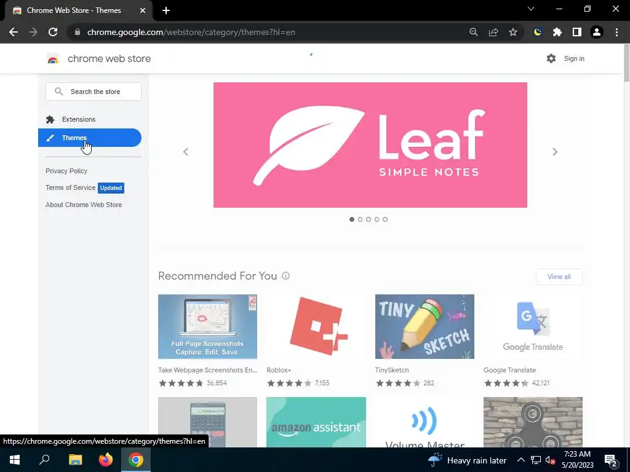Open the notification center icon
Screen dimensions: 630x472
tap(611, 460)
